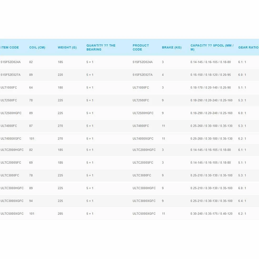
Task: Select item code ULT2500HGFC in first column
Action: (x=11, y=113)
